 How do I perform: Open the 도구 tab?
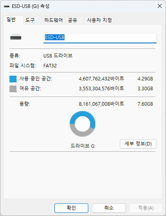[32, 20]
